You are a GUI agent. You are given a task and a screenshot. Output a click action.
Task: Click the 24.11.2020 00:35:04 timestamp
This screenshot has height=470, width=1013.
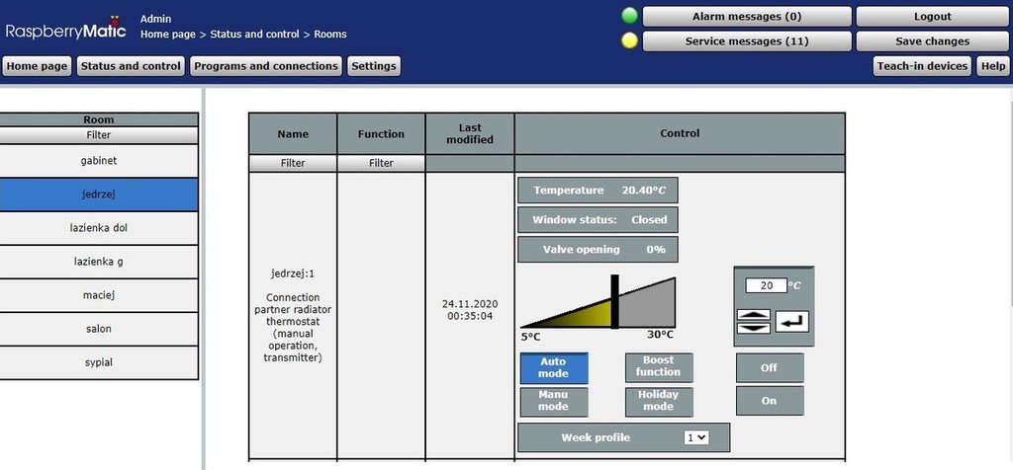(470, 310)
